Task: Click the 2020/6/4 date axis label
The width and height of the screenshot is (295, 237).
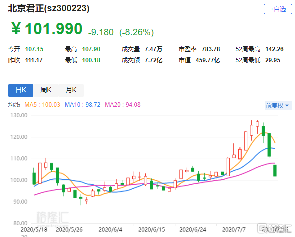Action: click(x=110, y=230)
